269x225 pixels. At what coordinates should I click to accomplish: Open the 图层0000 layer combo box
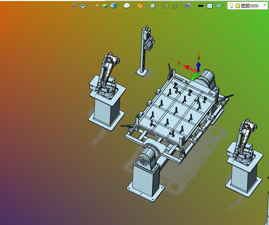pos(247,6)
